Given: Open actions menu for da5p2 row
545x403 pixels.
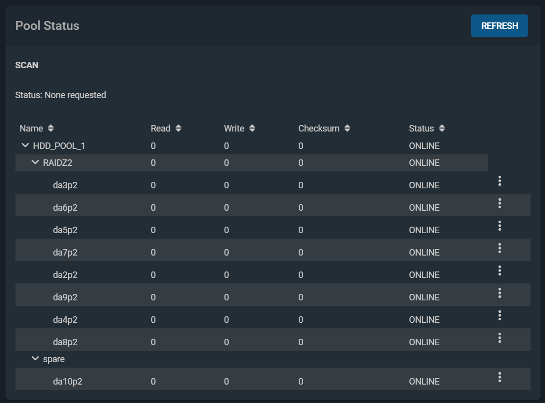Looking at the screenshot, I should [x=499, y=226].
